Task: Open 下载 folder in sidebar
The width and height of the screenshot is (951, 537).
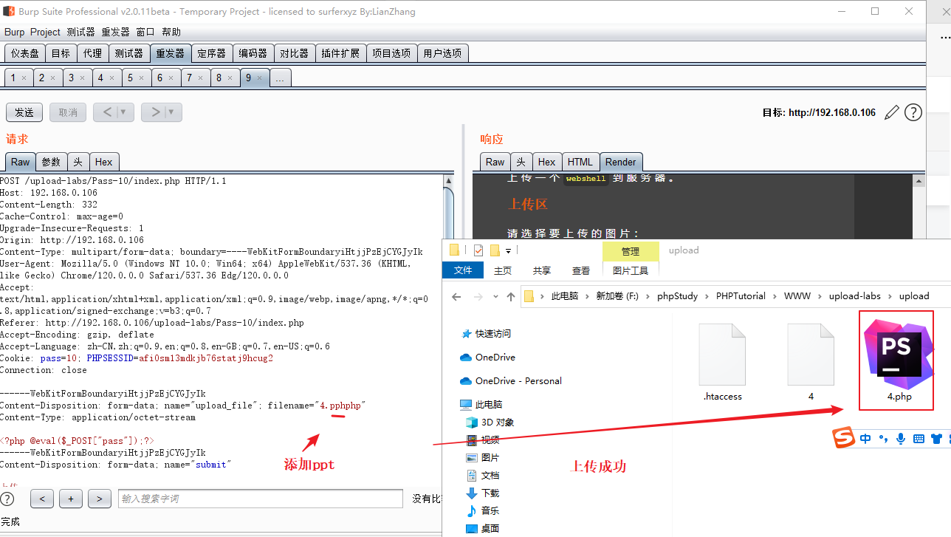Action: coord(483,493)
